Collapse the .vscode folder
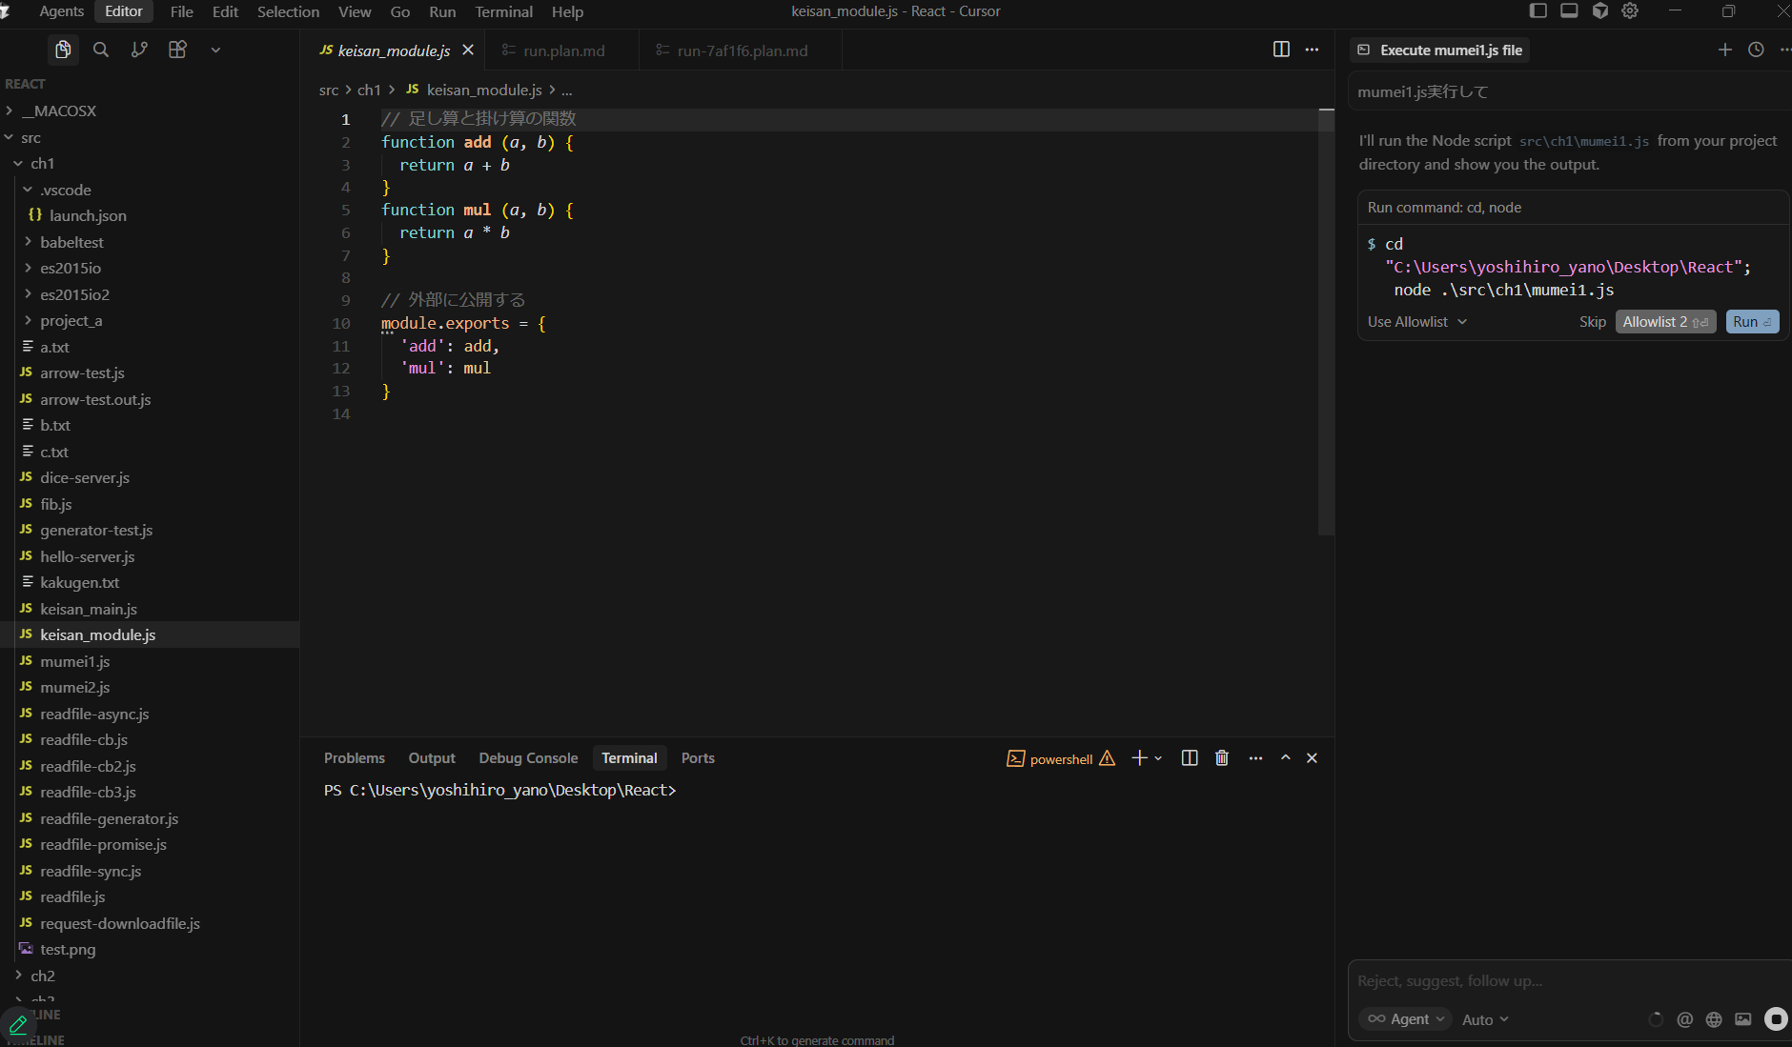 150,191
